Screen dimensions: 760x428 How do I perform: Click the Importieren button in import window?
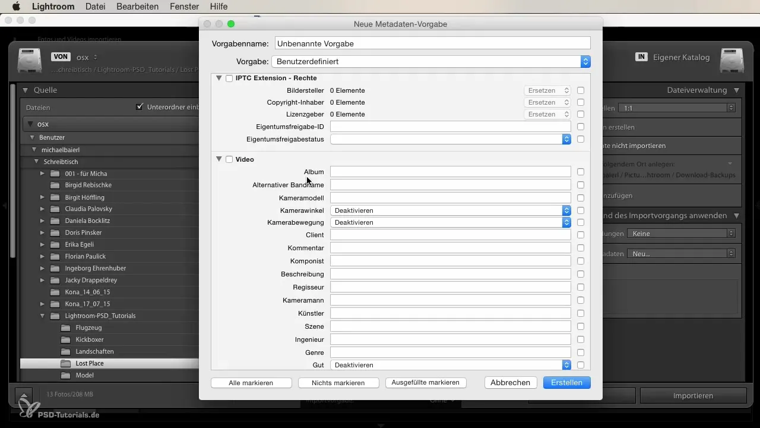(x=693, y=396)
